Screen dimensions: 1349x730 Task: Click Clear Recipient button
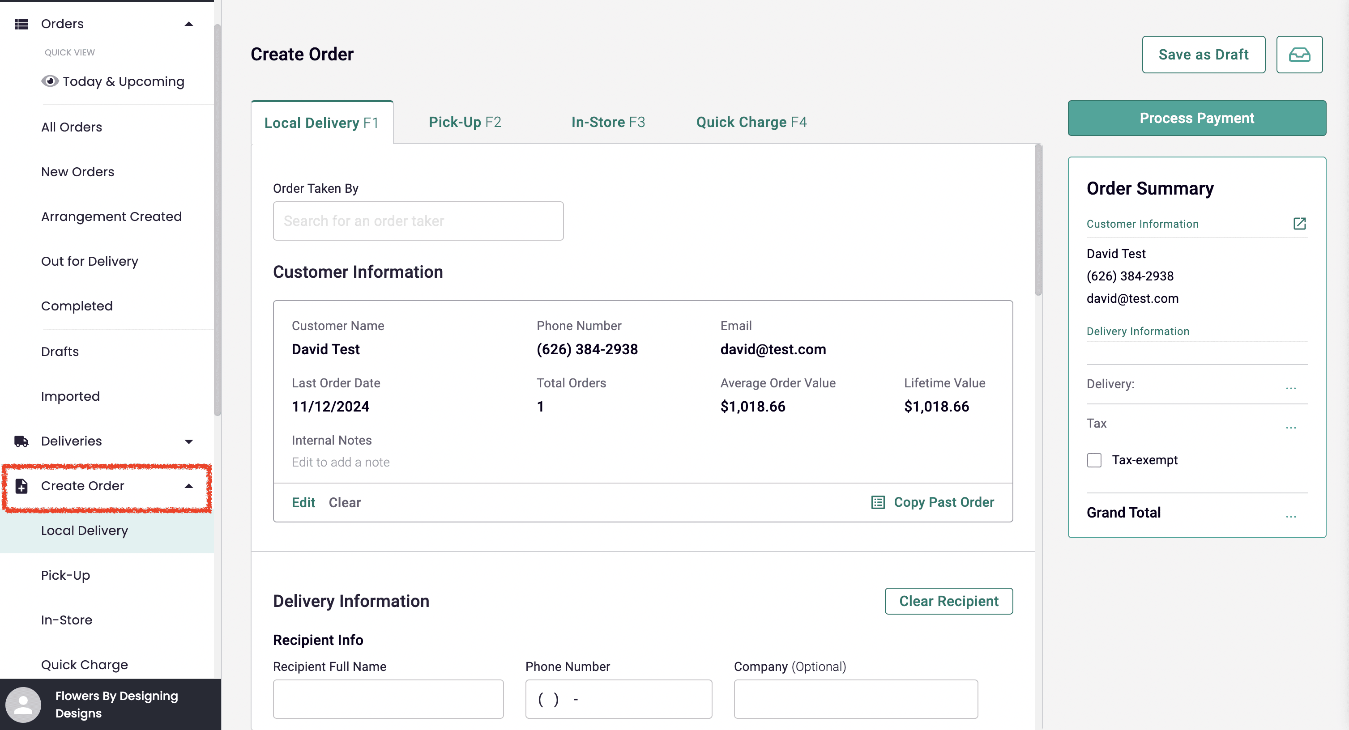(x=948, y=601)
